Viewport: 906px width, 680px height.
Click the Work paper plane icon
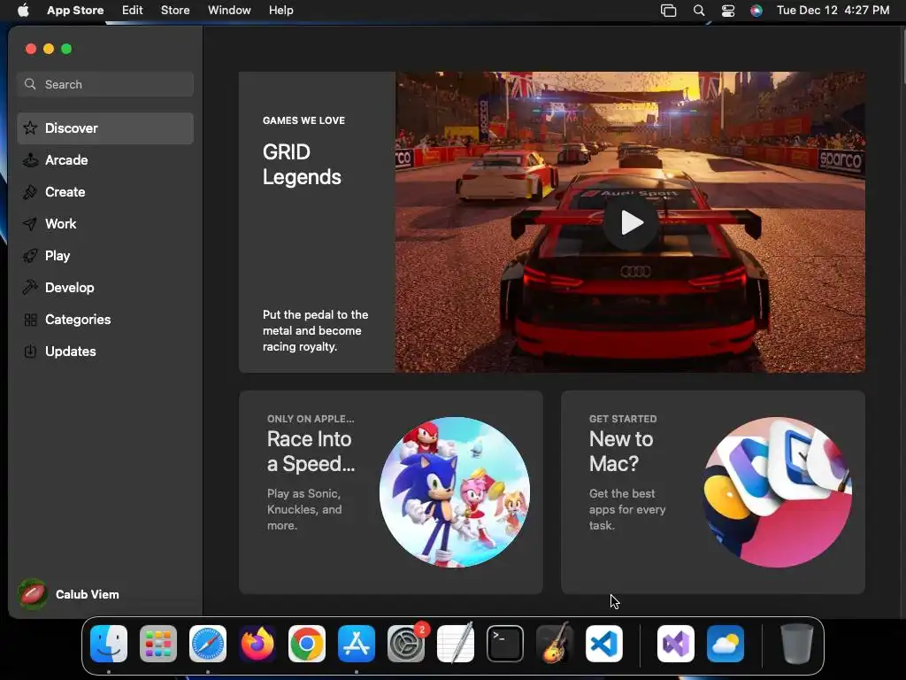[30, 224]
